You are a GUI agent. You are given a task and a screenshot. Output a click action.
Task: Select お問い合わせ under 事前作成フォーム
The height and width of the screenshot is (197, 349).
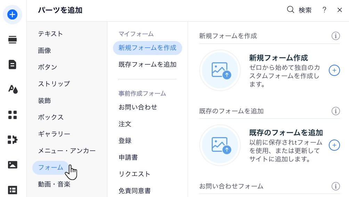[x=138, y=107]
